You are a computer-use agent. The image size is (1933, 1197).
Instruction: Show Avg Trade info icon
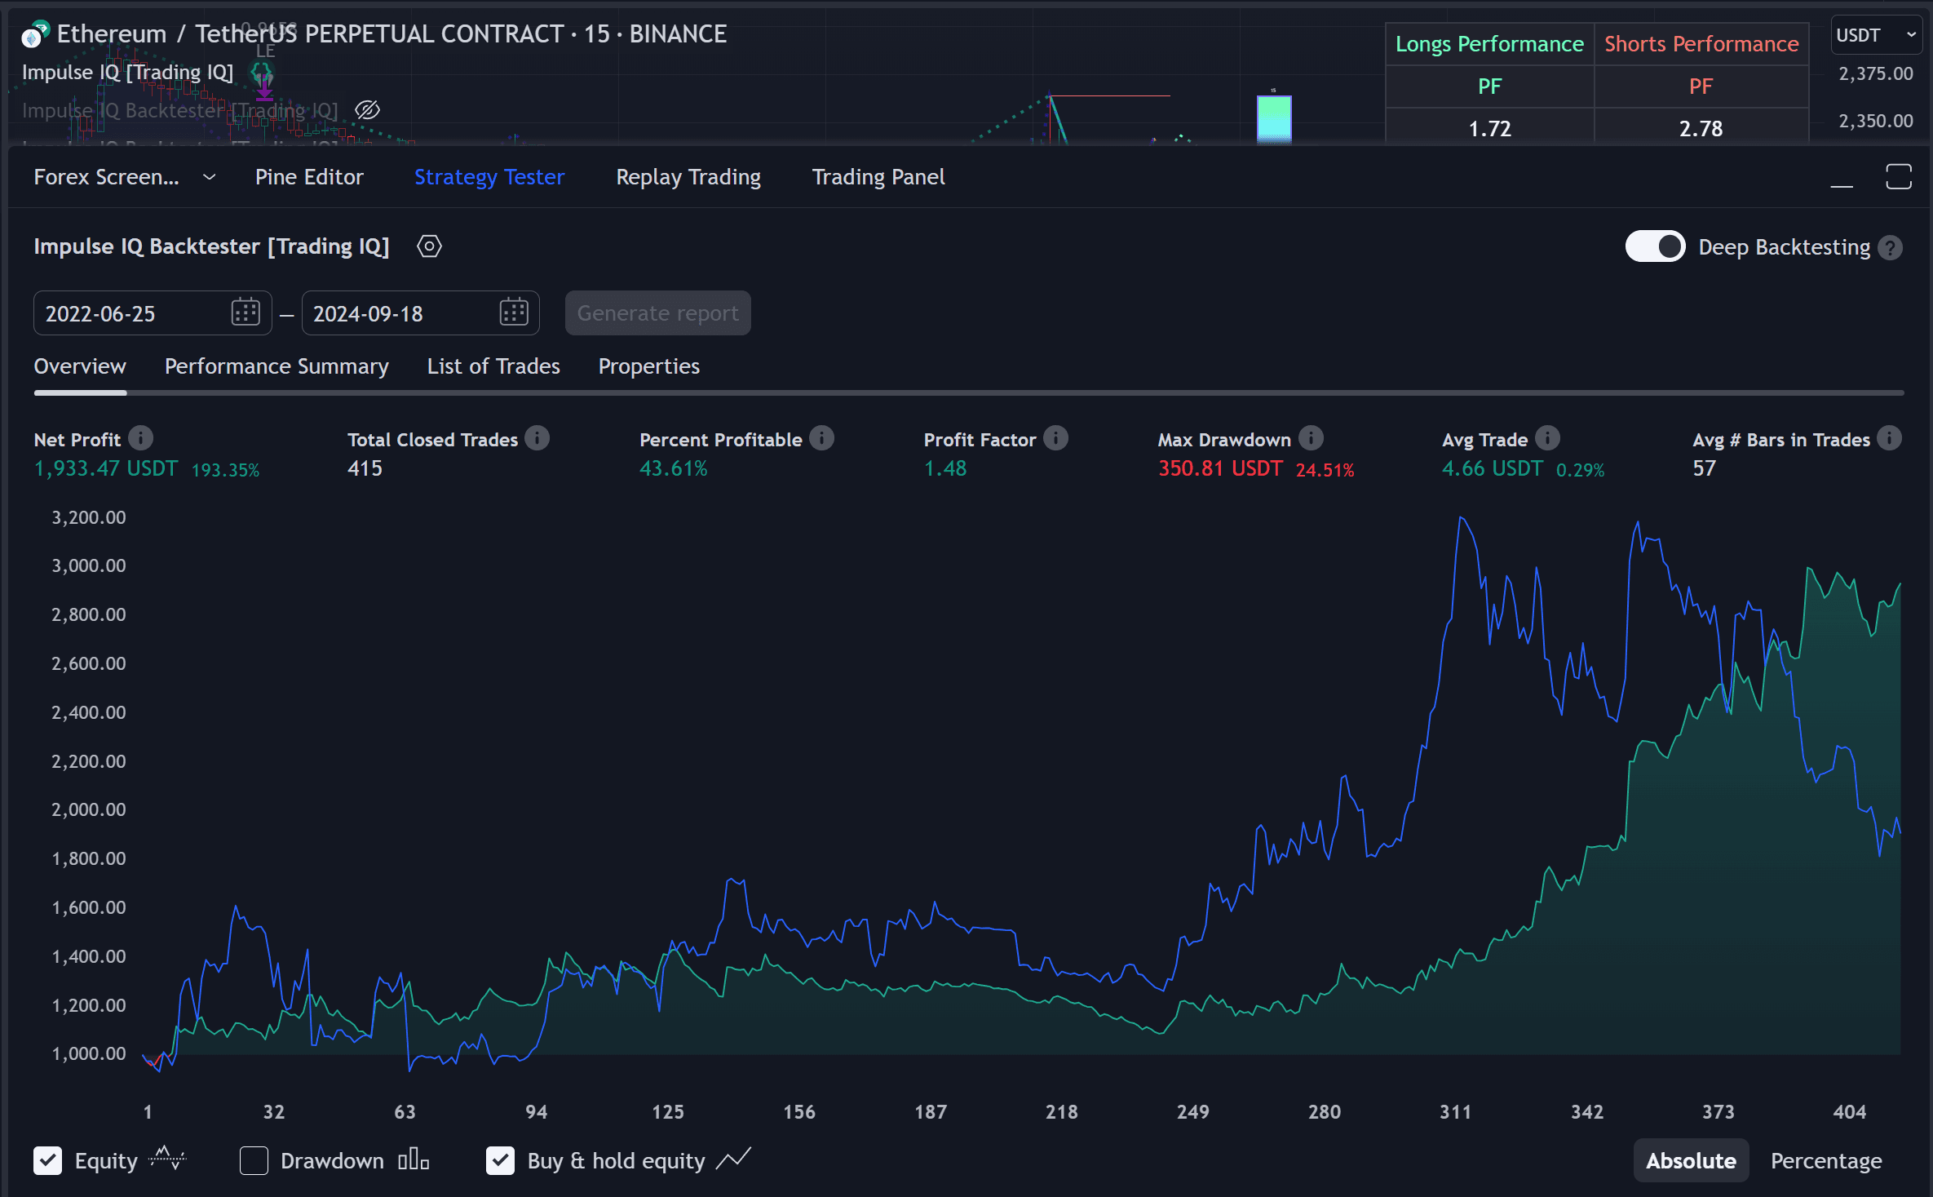(1547, 438)
